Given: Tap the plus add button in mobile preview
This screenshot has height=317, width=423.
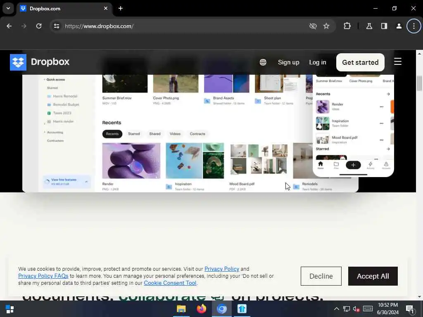Looking at the screenshot, I should [353, 165].
